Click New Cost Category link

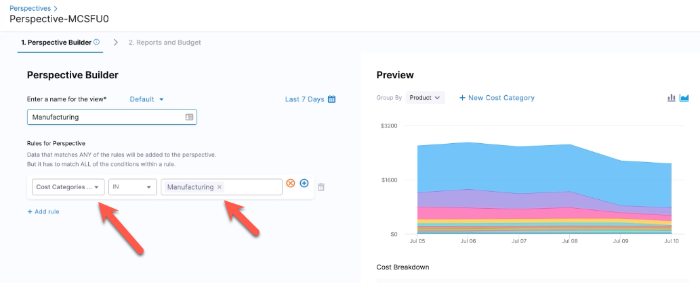click(x=497, y=98)
